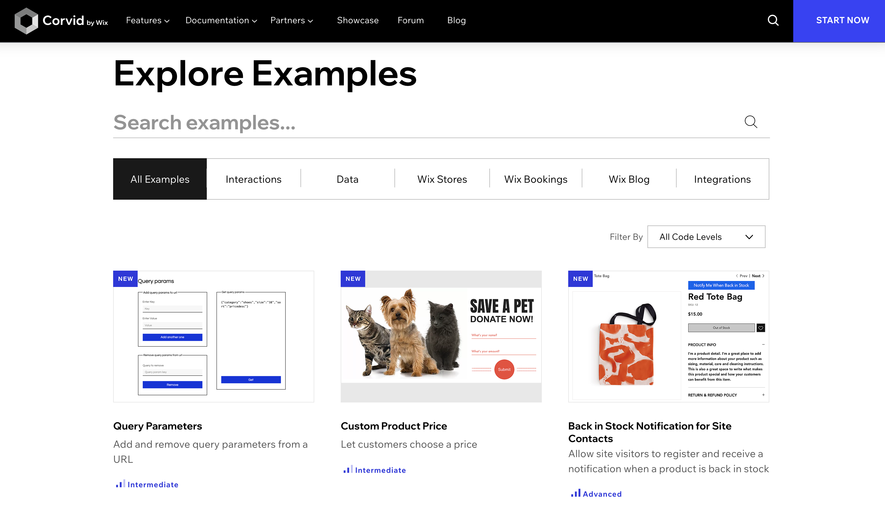Expand the Documentation menu
Screen dimensions: 885x513
point(221,20)
